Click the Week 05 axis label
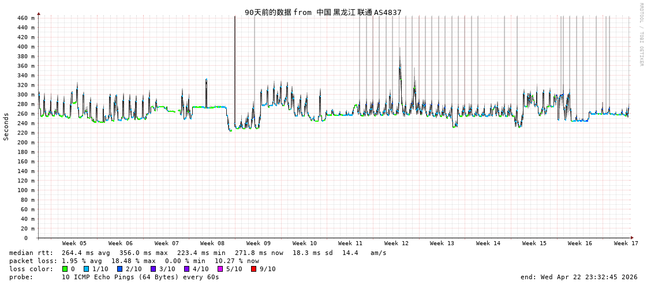 (74, 243)
